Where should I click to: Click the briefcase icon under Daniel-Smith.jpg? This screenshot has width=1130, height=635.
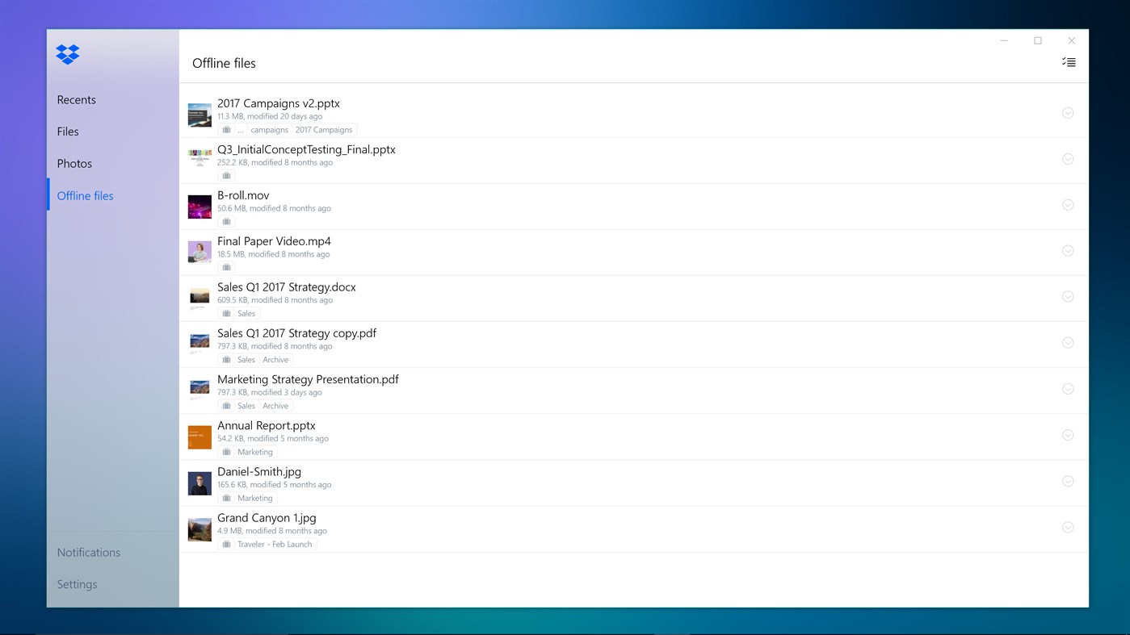tap(226, 498)
